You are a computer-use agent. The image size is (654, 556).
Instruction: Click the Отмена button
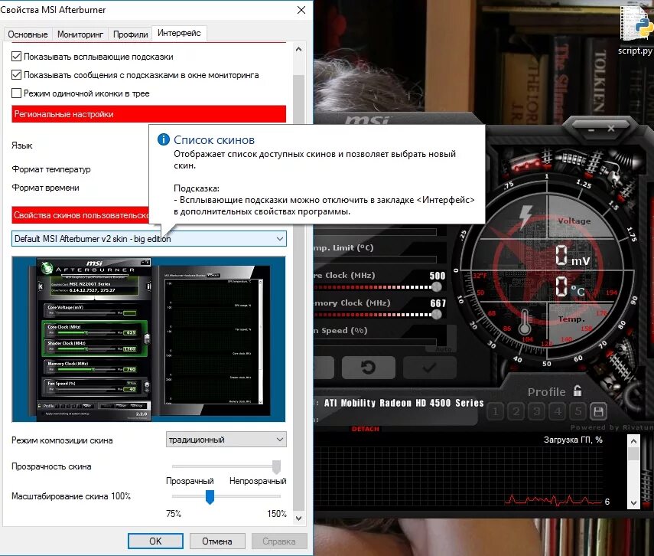pyautogui.click(x=217, y=541)
